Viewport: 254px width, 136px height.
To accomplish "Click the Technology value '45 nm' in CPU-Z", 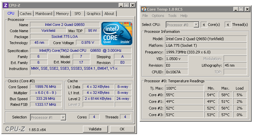I will pyautogui.click(x=39, y=42).
